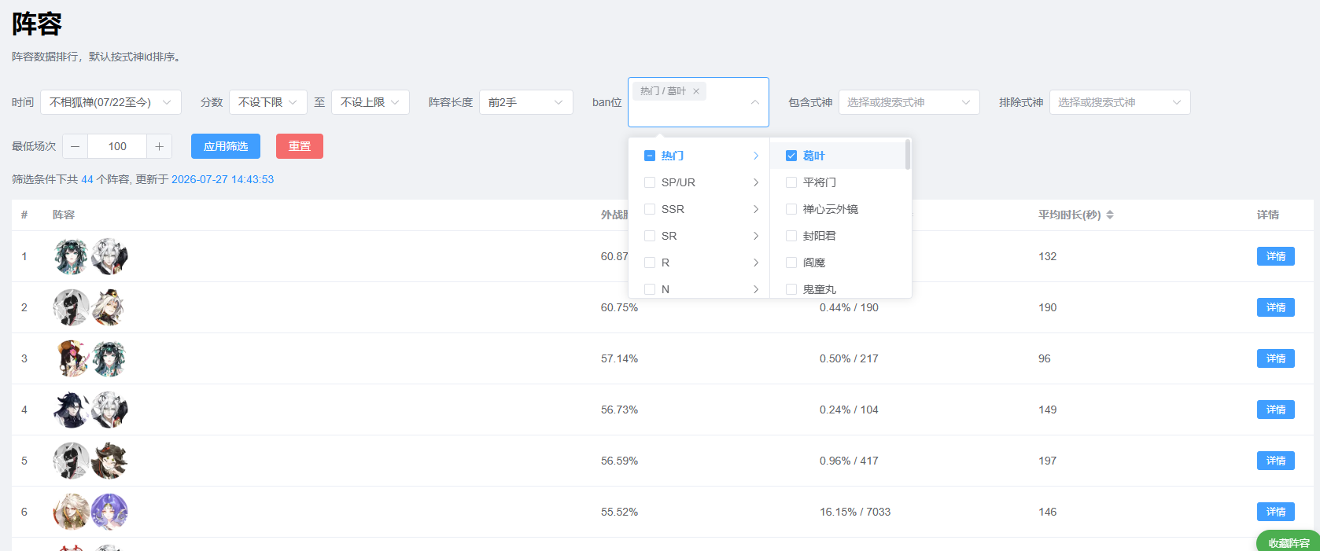
Task: Click the 阵容 column header
Action: point(64,215)
